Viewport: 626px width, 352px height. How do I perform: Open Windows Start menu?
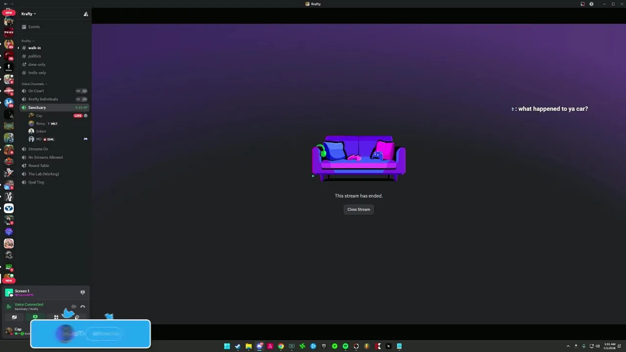click(227, 346)
